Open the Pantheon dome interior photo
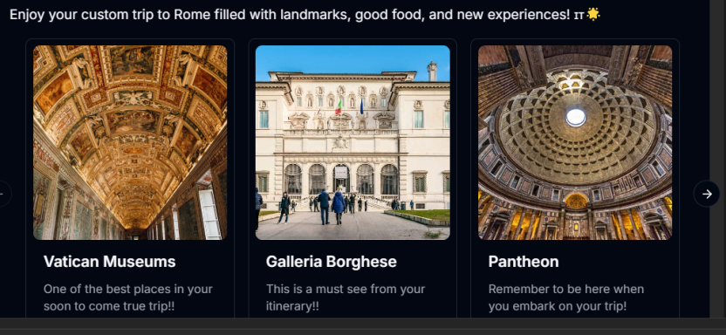Screen dimensions: 726x335 coord(575,142)
